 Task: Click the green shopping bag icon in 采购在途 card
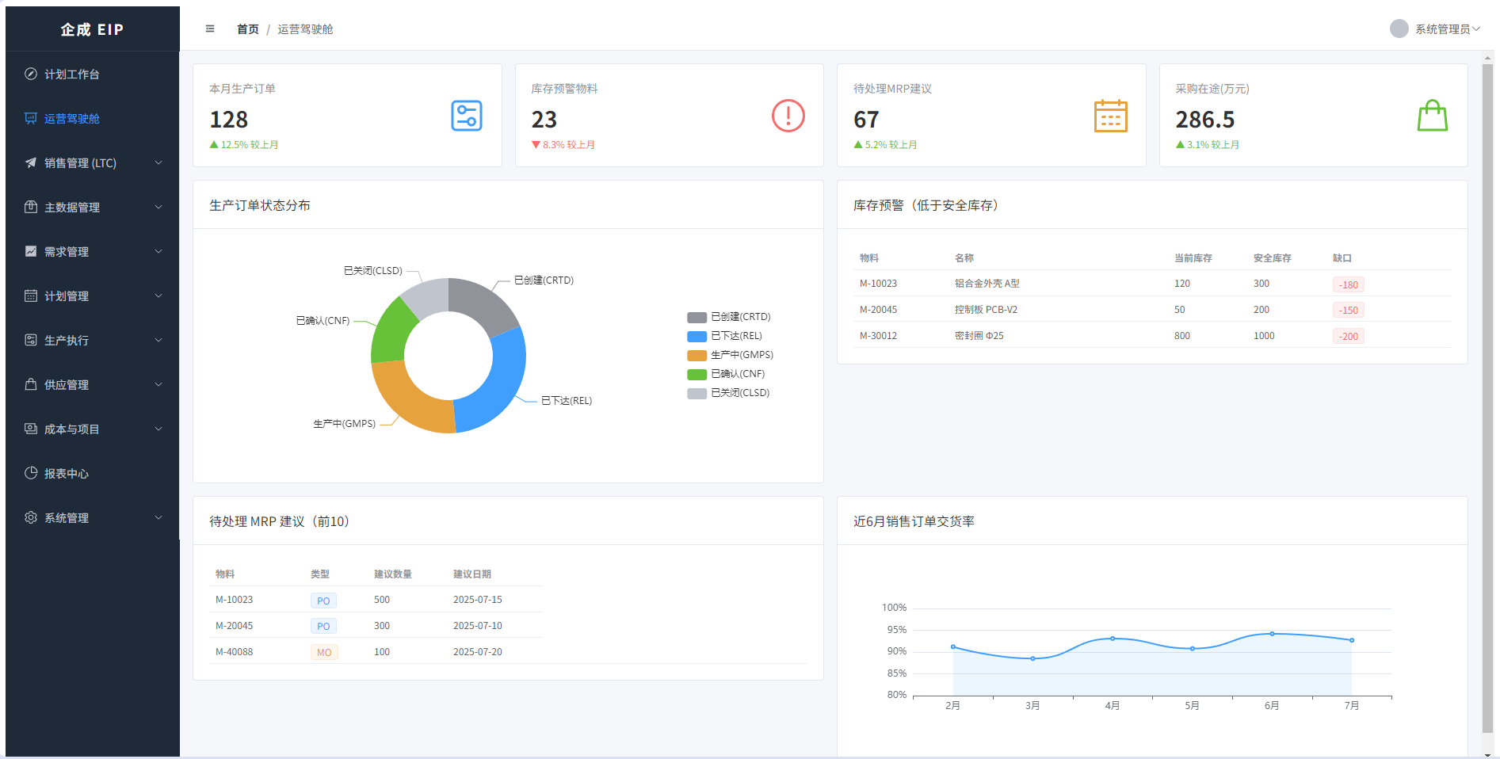coord(1433,116)
